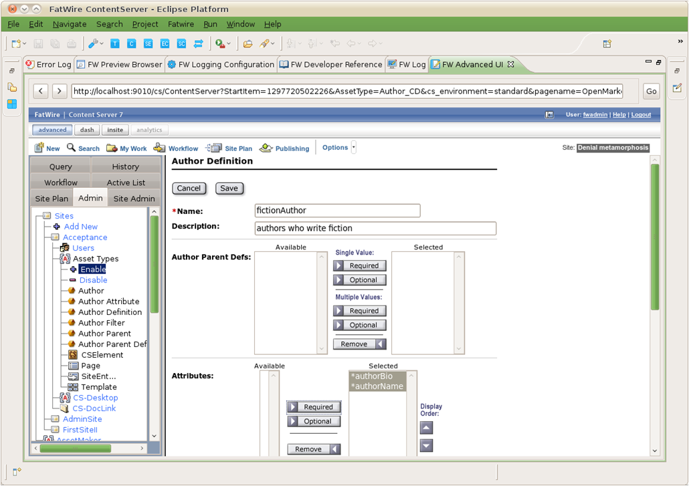Image resolution: width=689 pixels, height=486 pixels.
Task: Select the dash interface tab
Action: (x=87, y=130)
